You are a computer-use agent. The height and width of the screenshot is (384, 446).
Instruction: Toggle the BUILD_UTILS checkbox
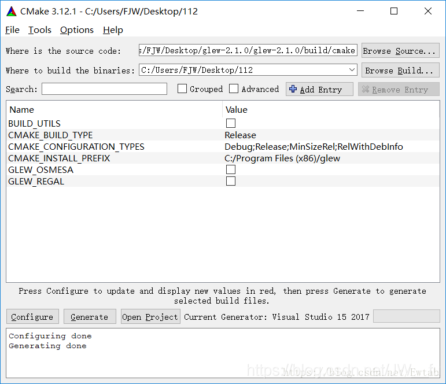click(231, 123)
